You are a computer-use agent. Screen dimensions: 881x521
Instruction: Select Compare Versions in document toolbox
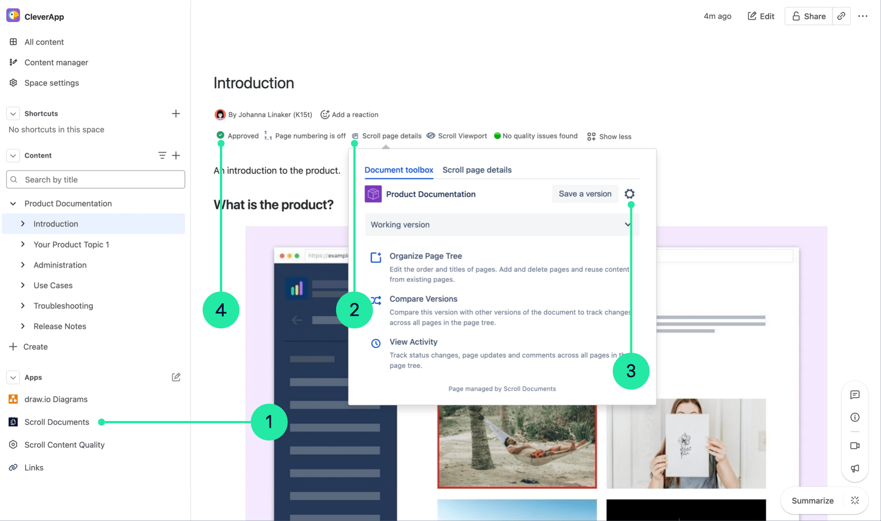pos(423,299)
